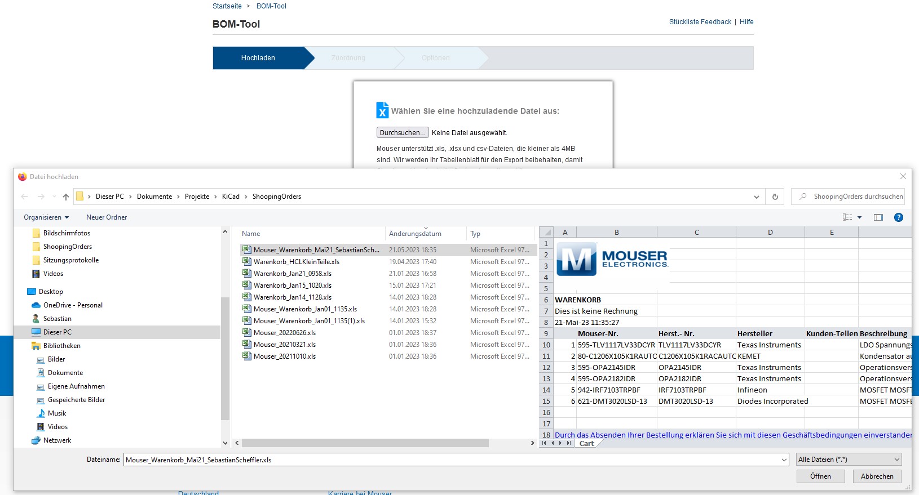Click Startseite breadcrumb link on webpage
Viewport: 919px width, 495px height.
[x=227, y=6]
